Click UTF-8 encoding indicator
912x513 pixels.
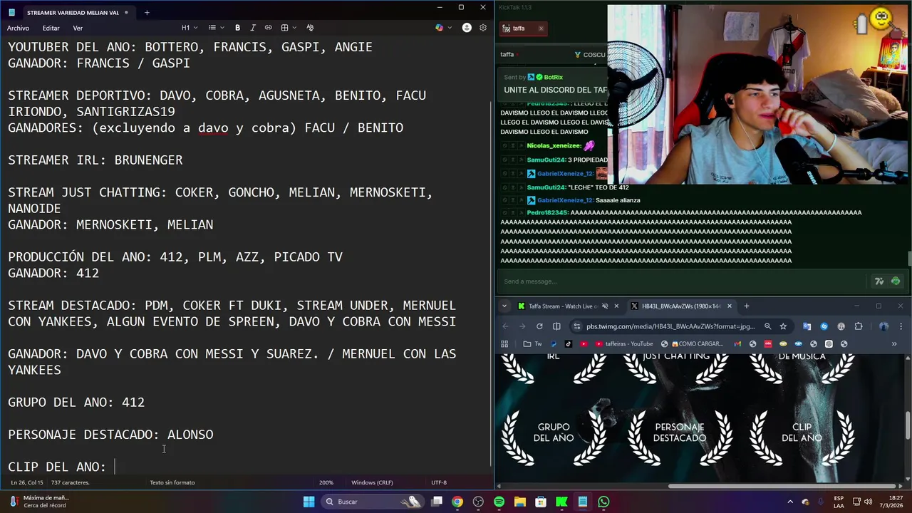pos(439,482)
